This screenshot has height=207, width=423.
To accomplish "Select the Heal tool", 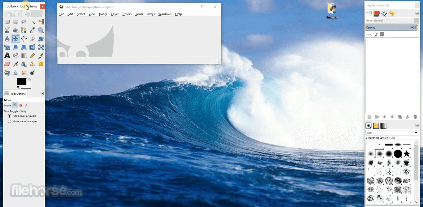I will click(x=41, y=64).
